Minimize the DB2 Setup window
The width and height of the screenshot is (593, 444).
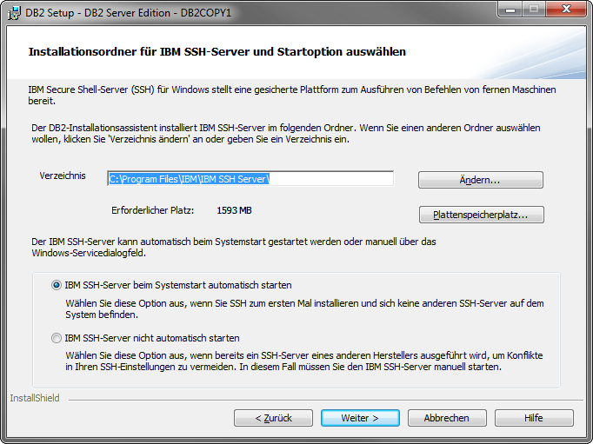[510, 10]
